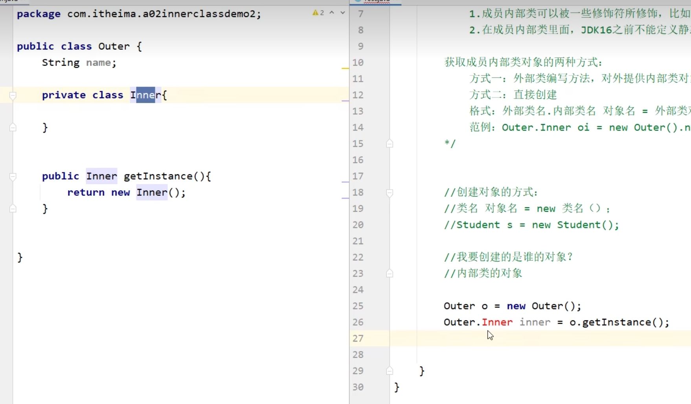The image size is (691, 404).
Task: Collapse the private class Inner block
Action: click(13, 95)
